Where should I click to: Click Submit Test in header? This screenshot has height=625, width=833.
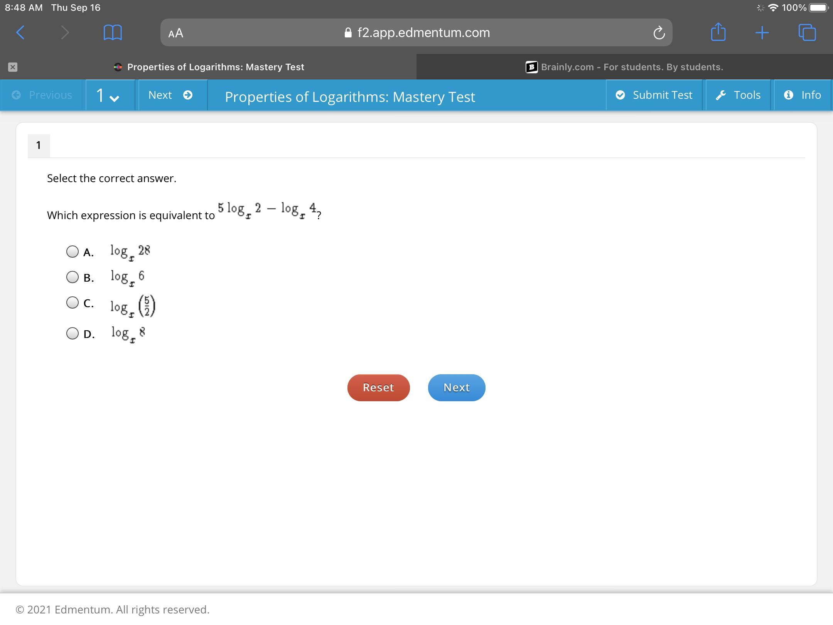coord(654,95)
